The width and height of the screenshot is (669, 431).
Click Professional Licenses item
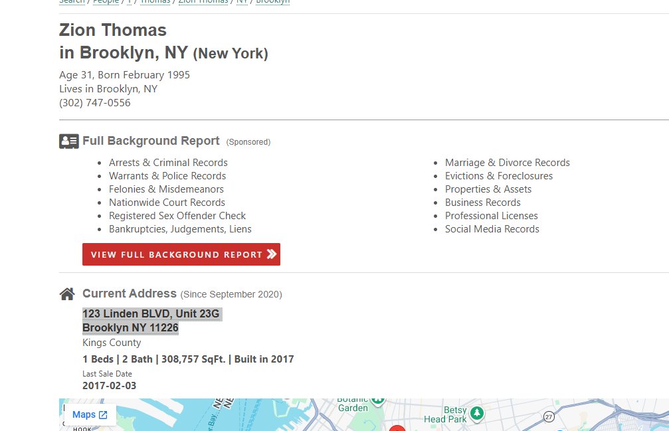point(491,216)
